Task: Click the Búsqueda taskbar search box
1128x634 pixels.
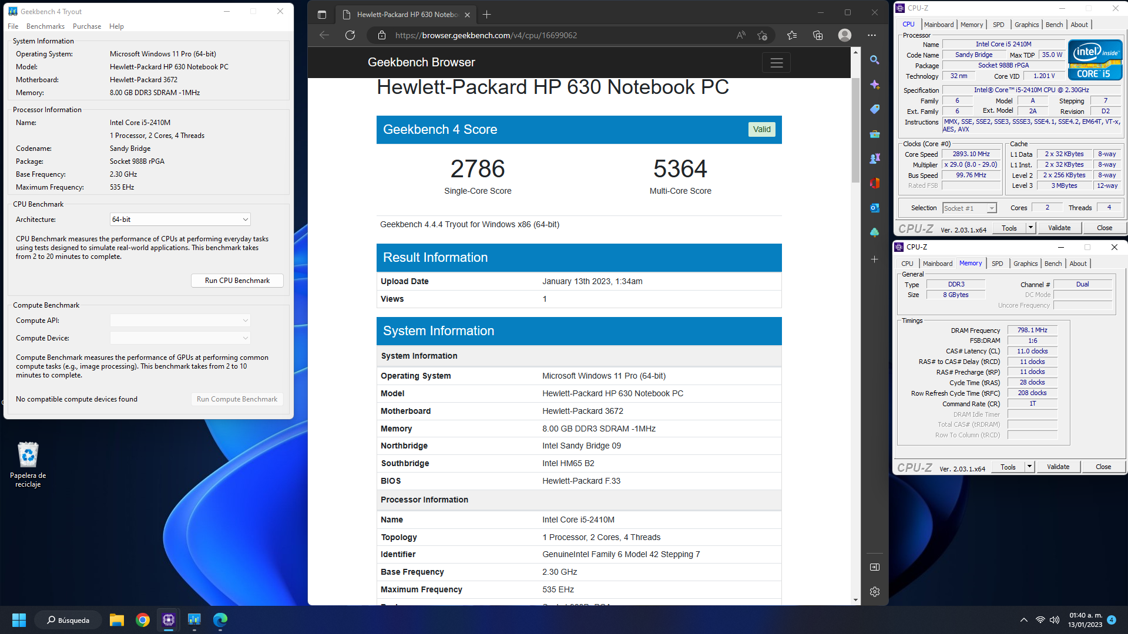Action: click(x=68, y=620)
